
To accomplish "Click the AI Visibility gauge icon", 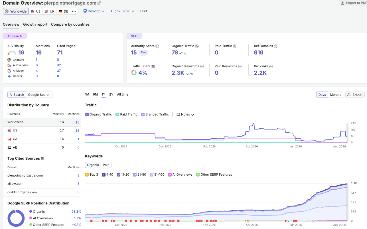I will [x=12, y=53].
